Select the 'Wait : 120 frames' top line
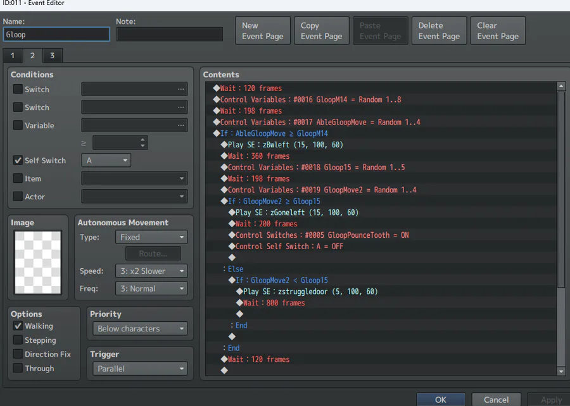 (x=381, y=88)
